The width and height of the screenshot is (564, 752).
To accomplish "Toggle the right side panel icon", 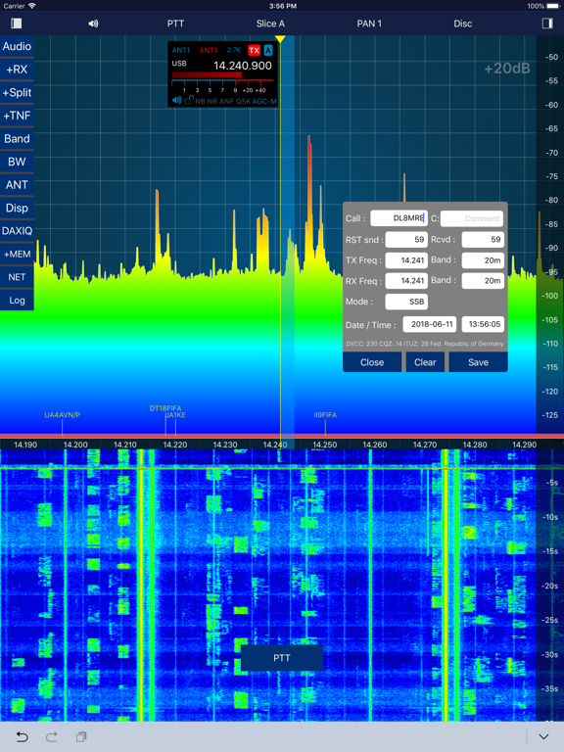I will tap(547, 23).
